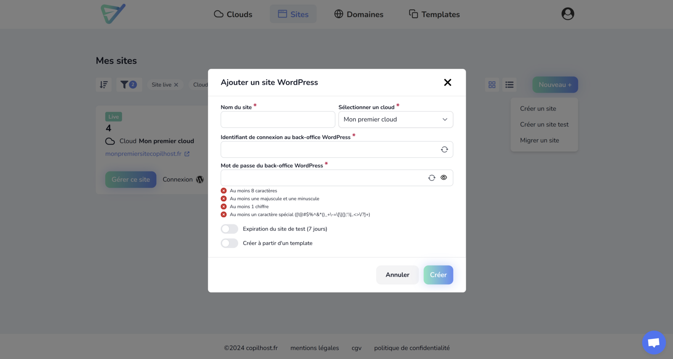Go to the Templates tab

[435, 14]
